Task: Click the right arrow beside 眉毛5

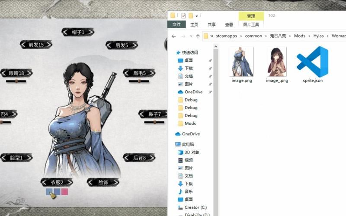Action: pos(152,73)
